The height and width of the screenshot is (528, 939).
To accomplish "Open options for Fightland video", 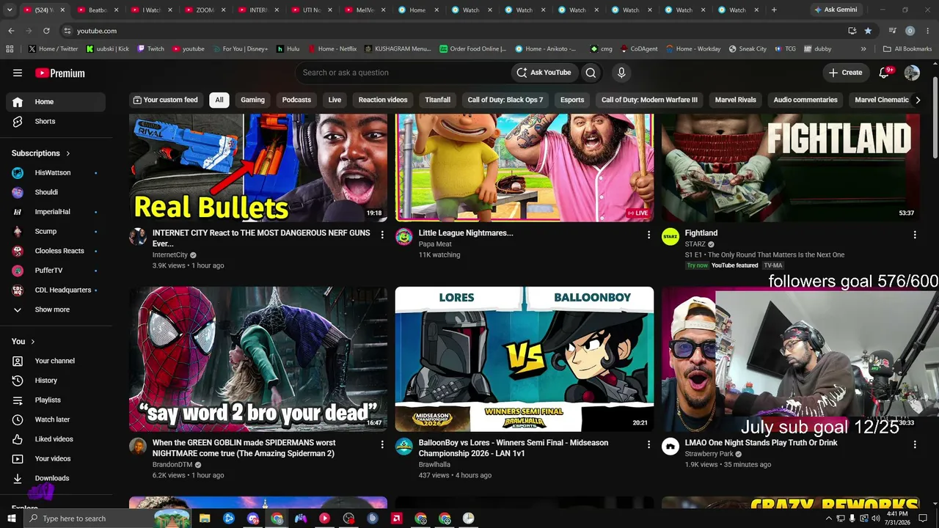I will (915, 235).
